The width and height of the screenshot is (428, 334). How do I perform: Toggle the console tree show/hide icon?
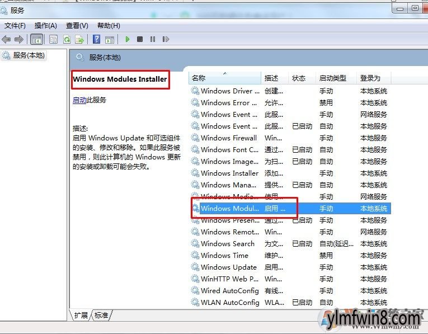click(x=36, y=39)
